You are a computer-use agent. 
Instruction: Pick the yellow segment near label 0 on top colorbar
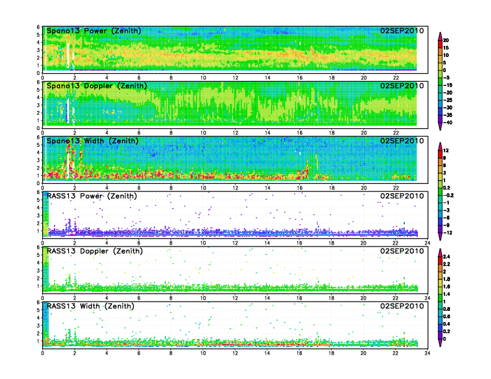click(x=440, y=66)
